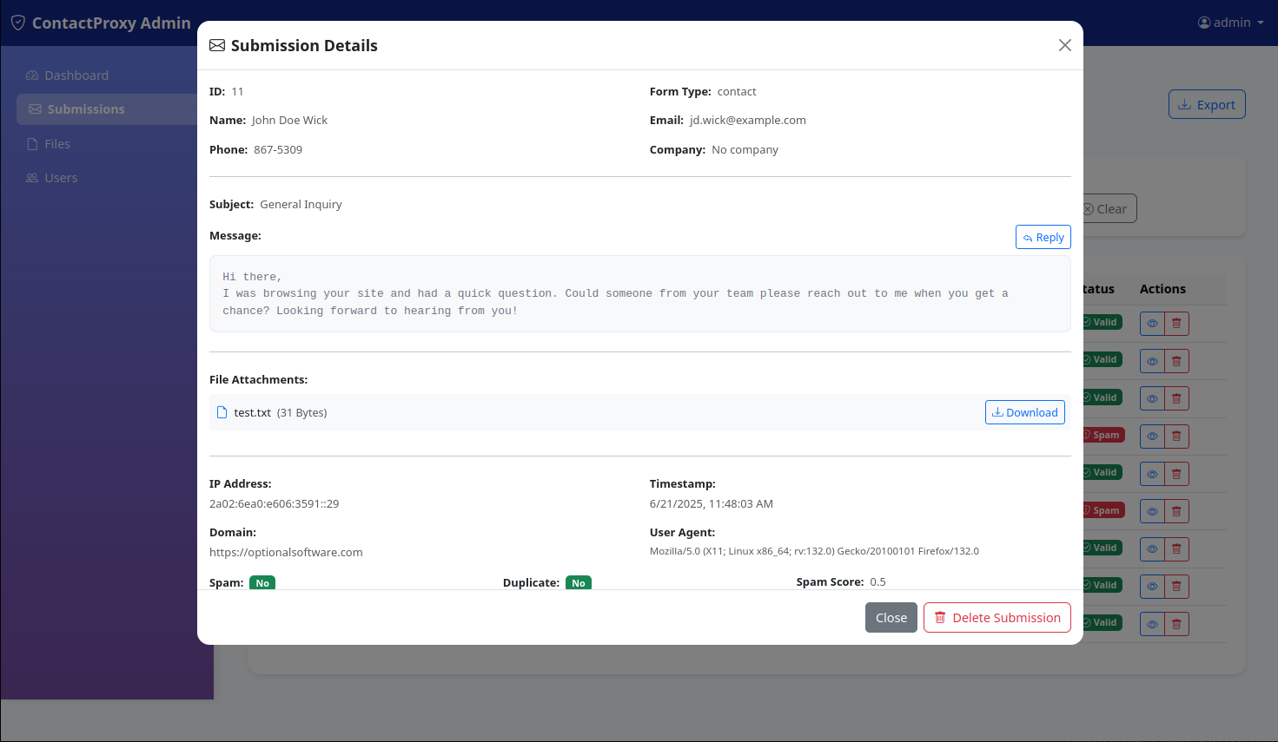This screenshot has height=742, width=1278.
Task: Open the admin user dropdown
Action: pos(1230,23)
